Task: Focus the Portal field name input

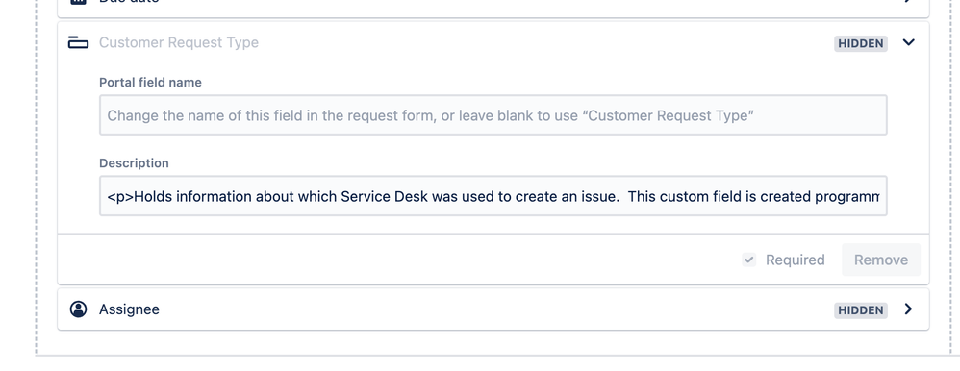Action: point(493,115)
